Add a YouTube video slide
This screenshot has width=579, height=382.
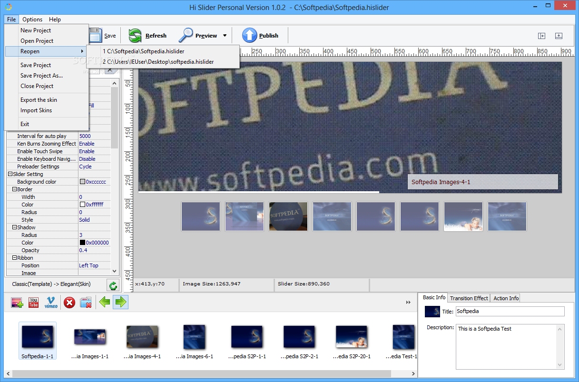coord(33,302)
